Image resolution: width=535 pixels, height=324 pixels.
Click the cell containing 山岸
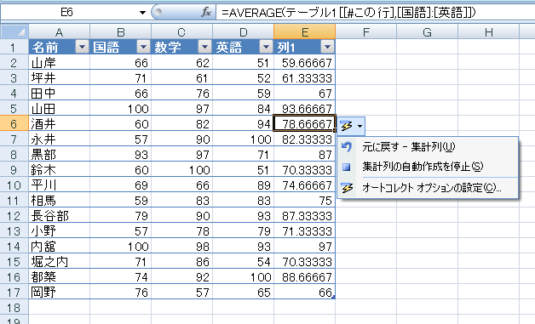(x=60, y=63)
